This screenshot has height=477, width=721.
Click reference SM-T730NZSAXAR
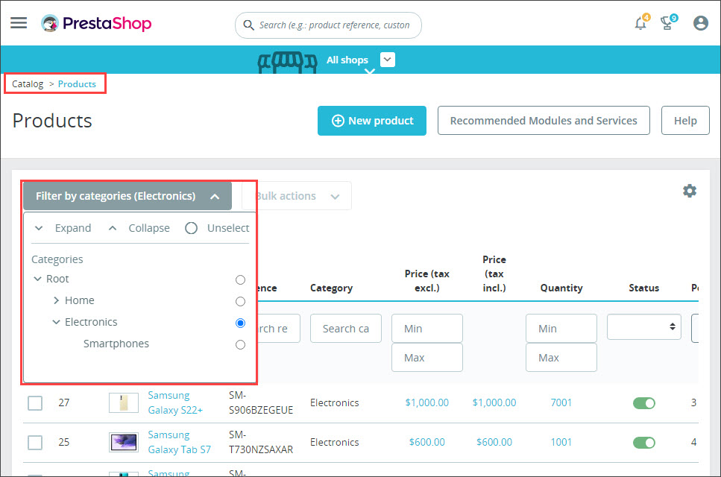click(261, 443)
